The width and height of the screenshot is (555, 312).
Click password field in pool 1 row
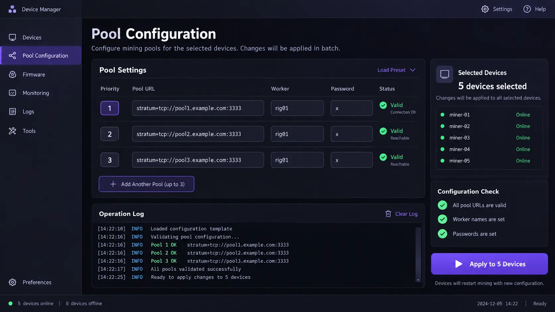pyautogui.click(x=352, y=108)
